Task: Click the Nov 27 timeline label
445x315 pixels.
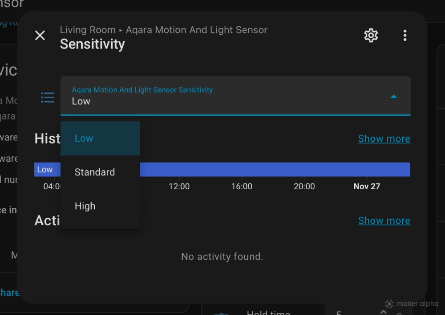Action: [x=367, y=186]
